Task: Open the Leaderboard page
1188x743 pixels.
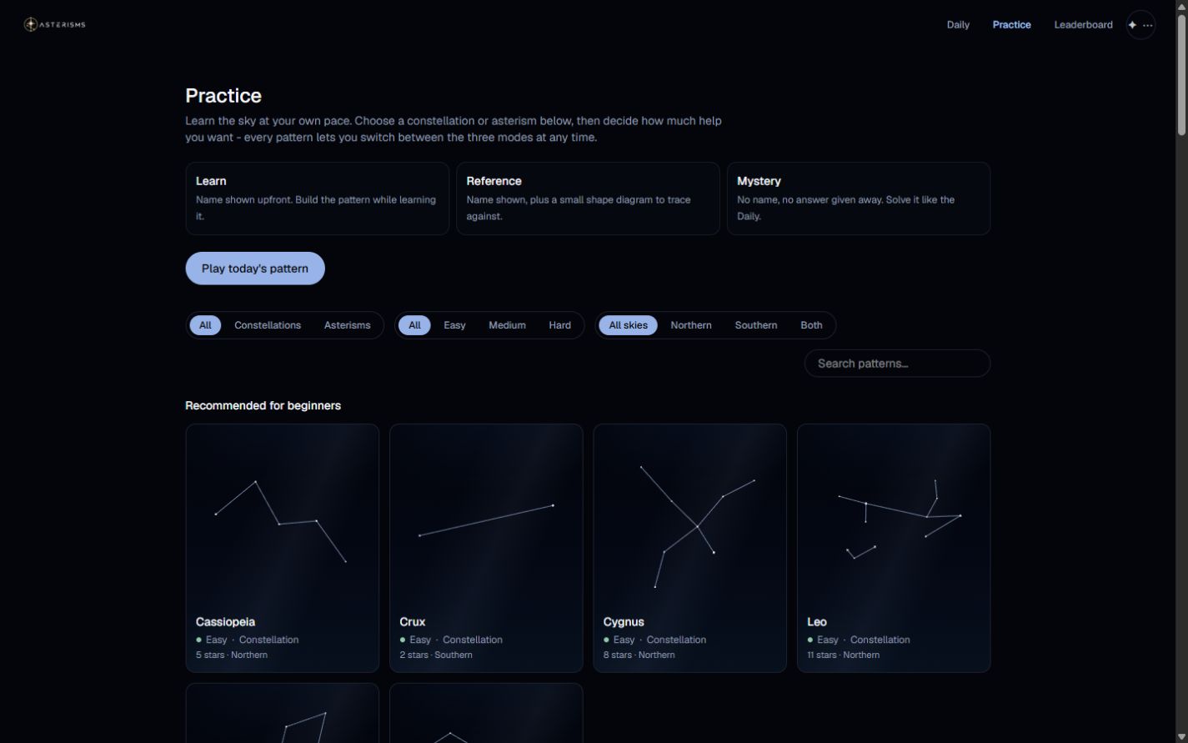Action: click(x=1083, y=25)
